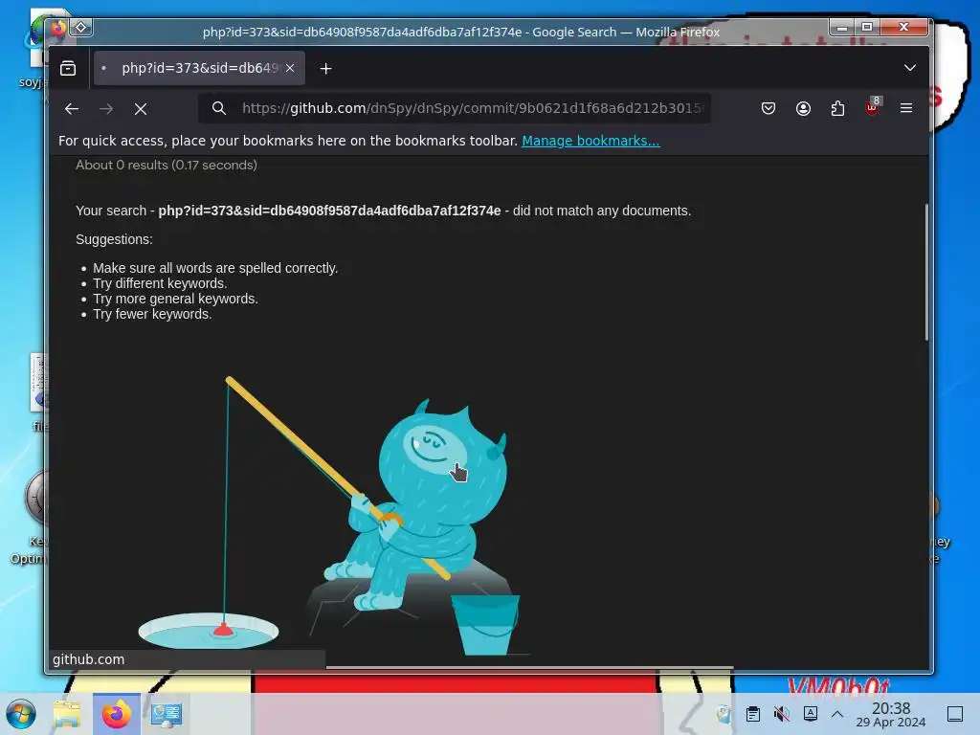Expand the list all tabs dropdown
The image size is (980, 735).
point(910,68)
